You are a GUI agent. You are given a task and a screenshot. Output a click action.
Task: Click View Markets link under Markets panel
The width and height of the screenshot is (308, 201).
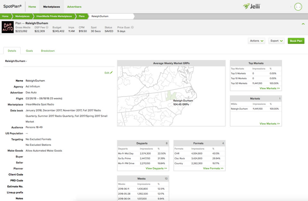pos(269,124)
